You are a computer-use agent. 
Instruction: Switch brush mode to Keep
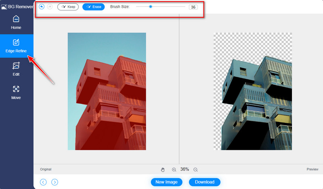pos(68,7)
